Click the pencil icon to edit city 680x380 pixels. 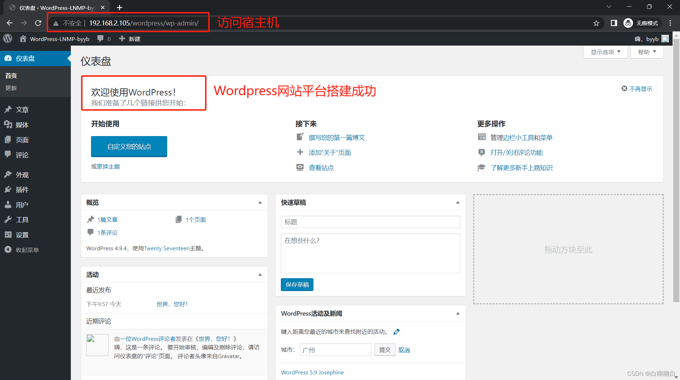click(397, 332)
